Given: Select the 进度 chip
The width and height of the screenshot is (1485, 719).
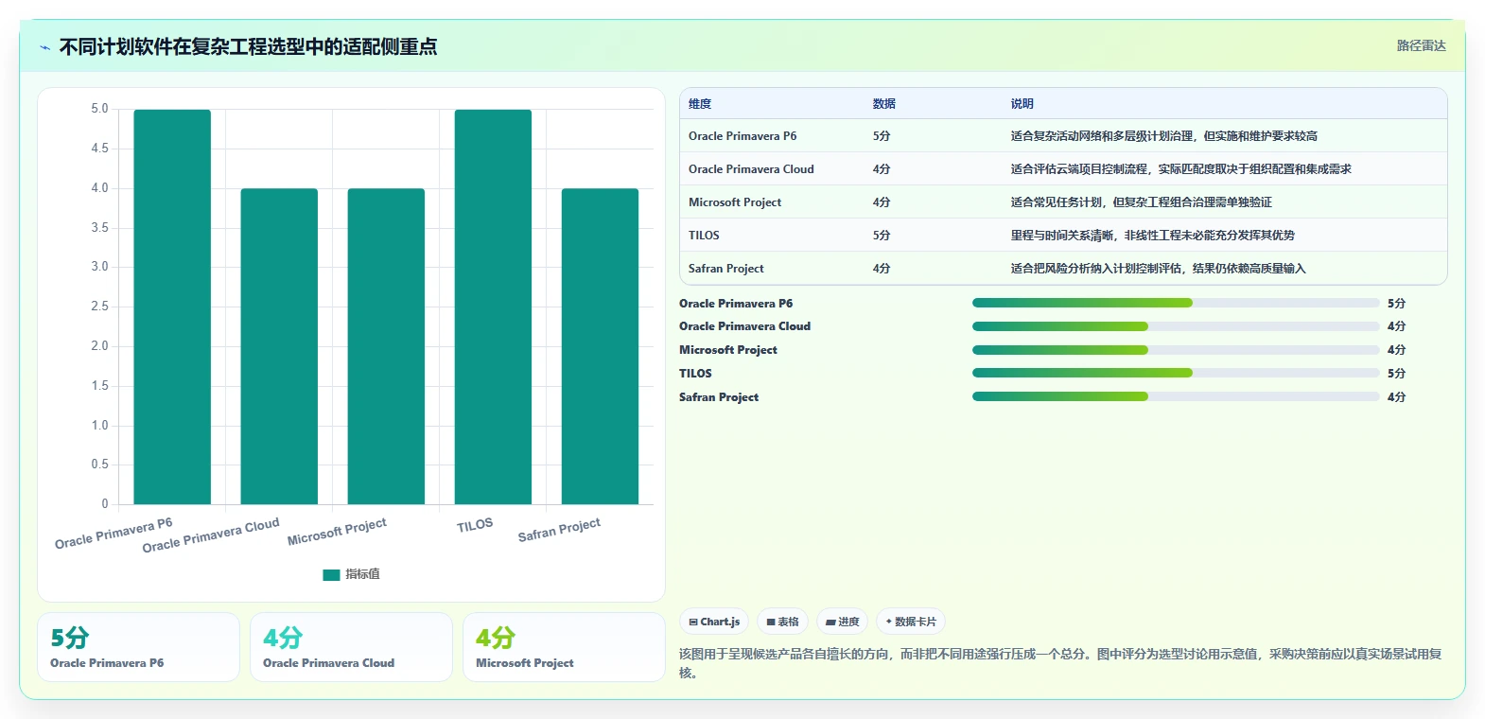Looking at the screenshot, I should point(842,622).
